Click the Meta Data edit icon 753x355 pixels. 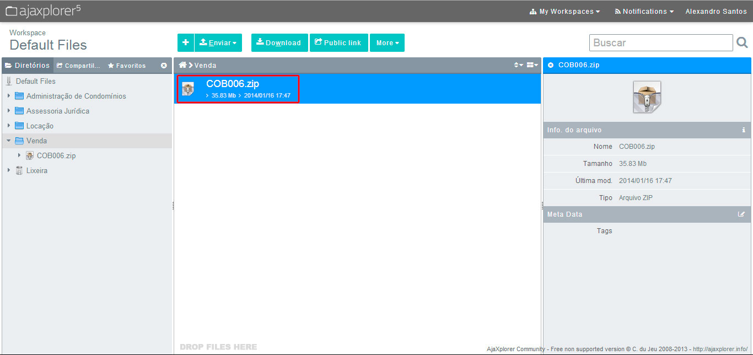pos(741,214)
